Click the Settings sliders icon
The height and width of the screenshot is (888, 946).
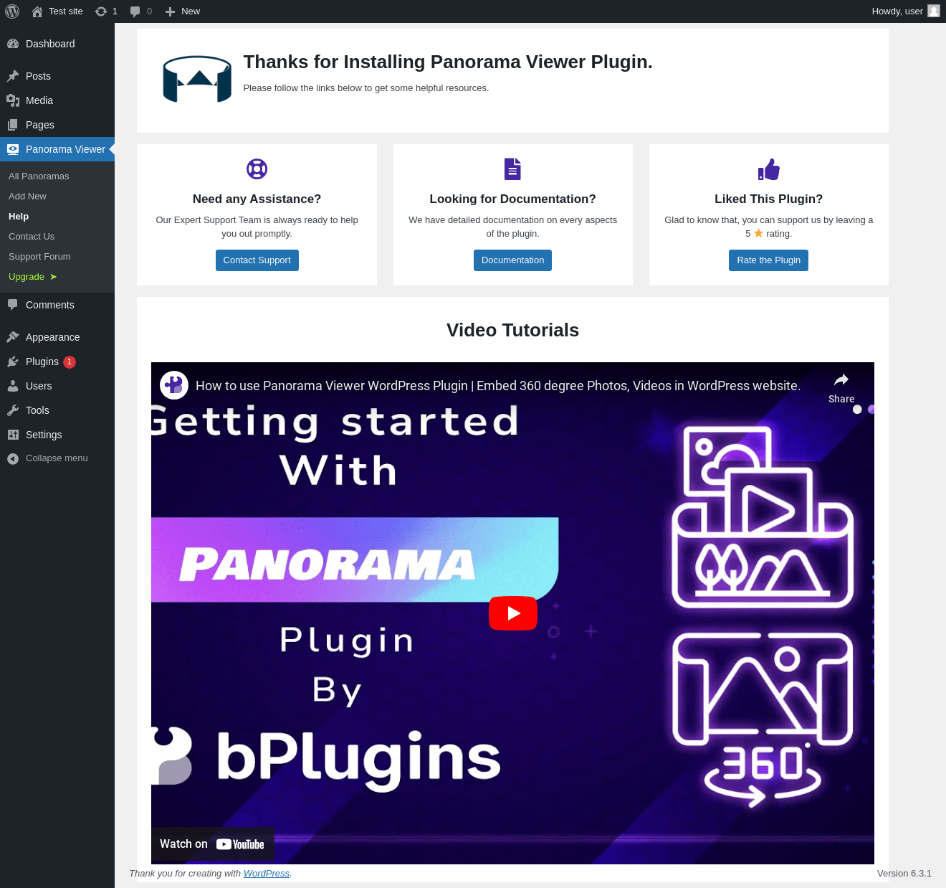[x=13, y=435]
